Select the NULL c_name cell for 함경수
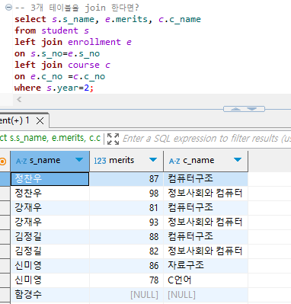 click(206, 295)
